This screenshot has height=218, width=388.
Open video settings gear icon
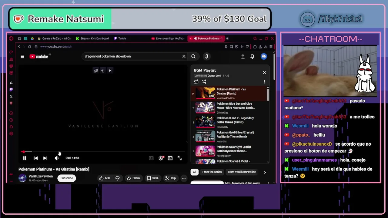coord(161,158)
